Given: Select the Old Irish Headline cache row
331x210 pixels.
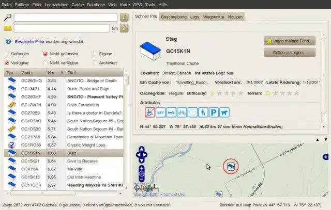Looking at the screenshot, I should point(64,177).
